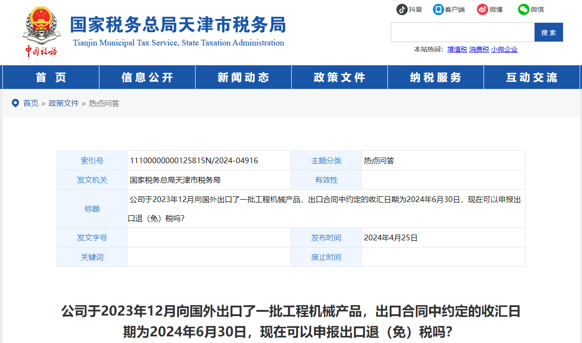Open the 纳税服务 navigation tab
582x343 pixels.
[x=436, y=77]
